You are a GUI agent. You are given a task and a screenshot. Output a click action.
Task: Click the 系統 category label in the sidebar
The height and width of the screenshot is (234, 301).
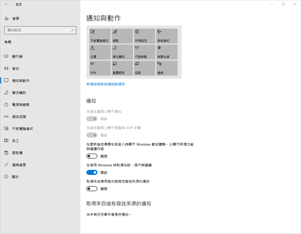coord(8,42)
